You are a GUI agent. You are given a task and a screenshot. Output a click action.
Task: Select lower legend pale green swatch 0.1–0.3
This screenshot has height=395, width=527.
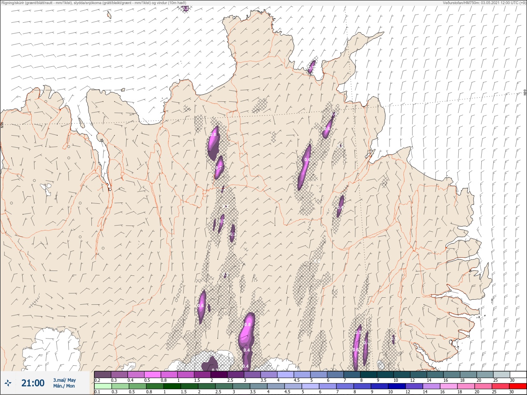pos(103,386)
